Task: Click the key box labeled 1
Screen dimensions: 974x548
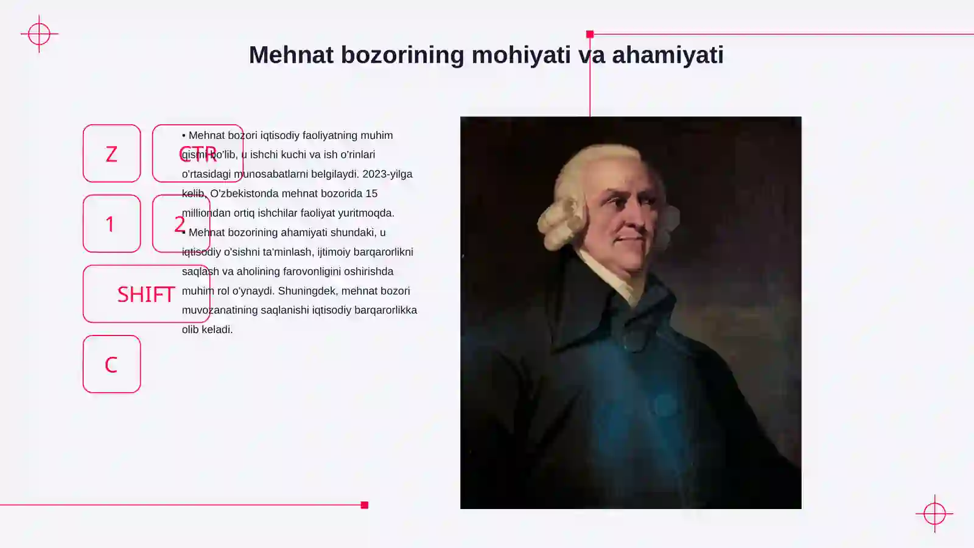Action: coord(111,223)
